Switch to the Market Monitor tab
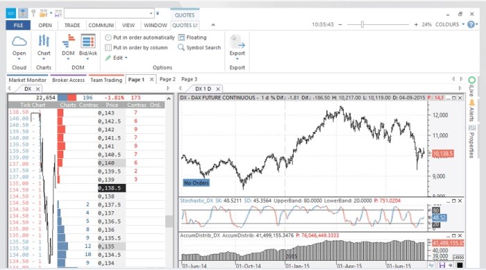The height and width of the screenshot is (270, 486). [x=27, y=80]
